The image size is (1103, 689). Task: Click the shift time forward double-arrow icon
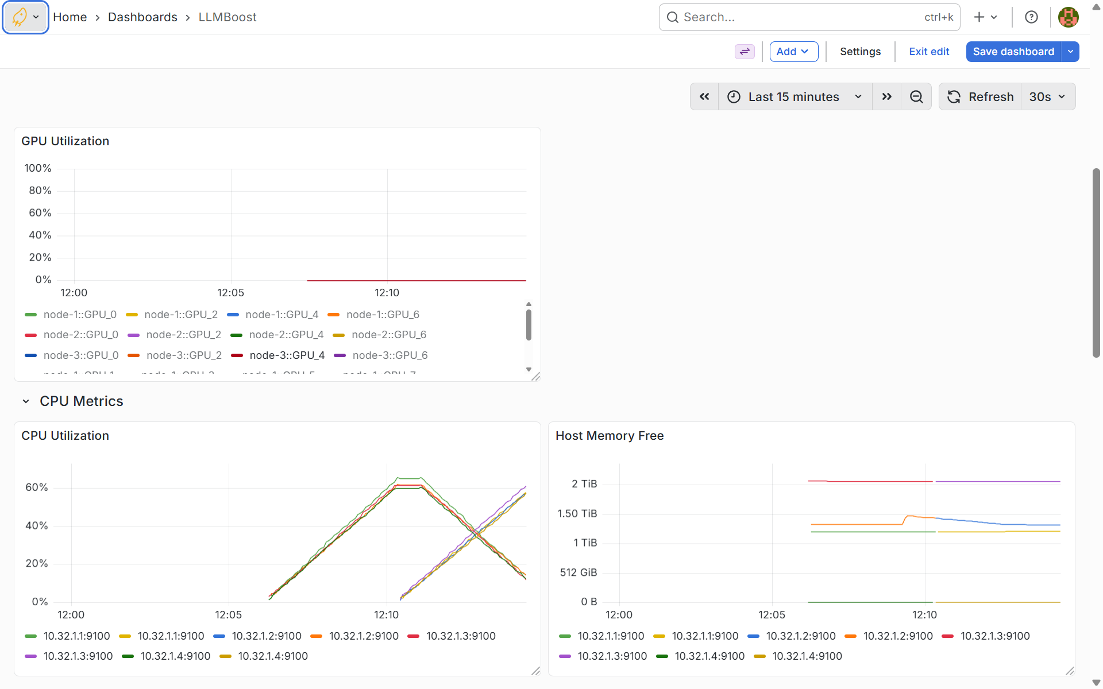click(x=886, y=96)
